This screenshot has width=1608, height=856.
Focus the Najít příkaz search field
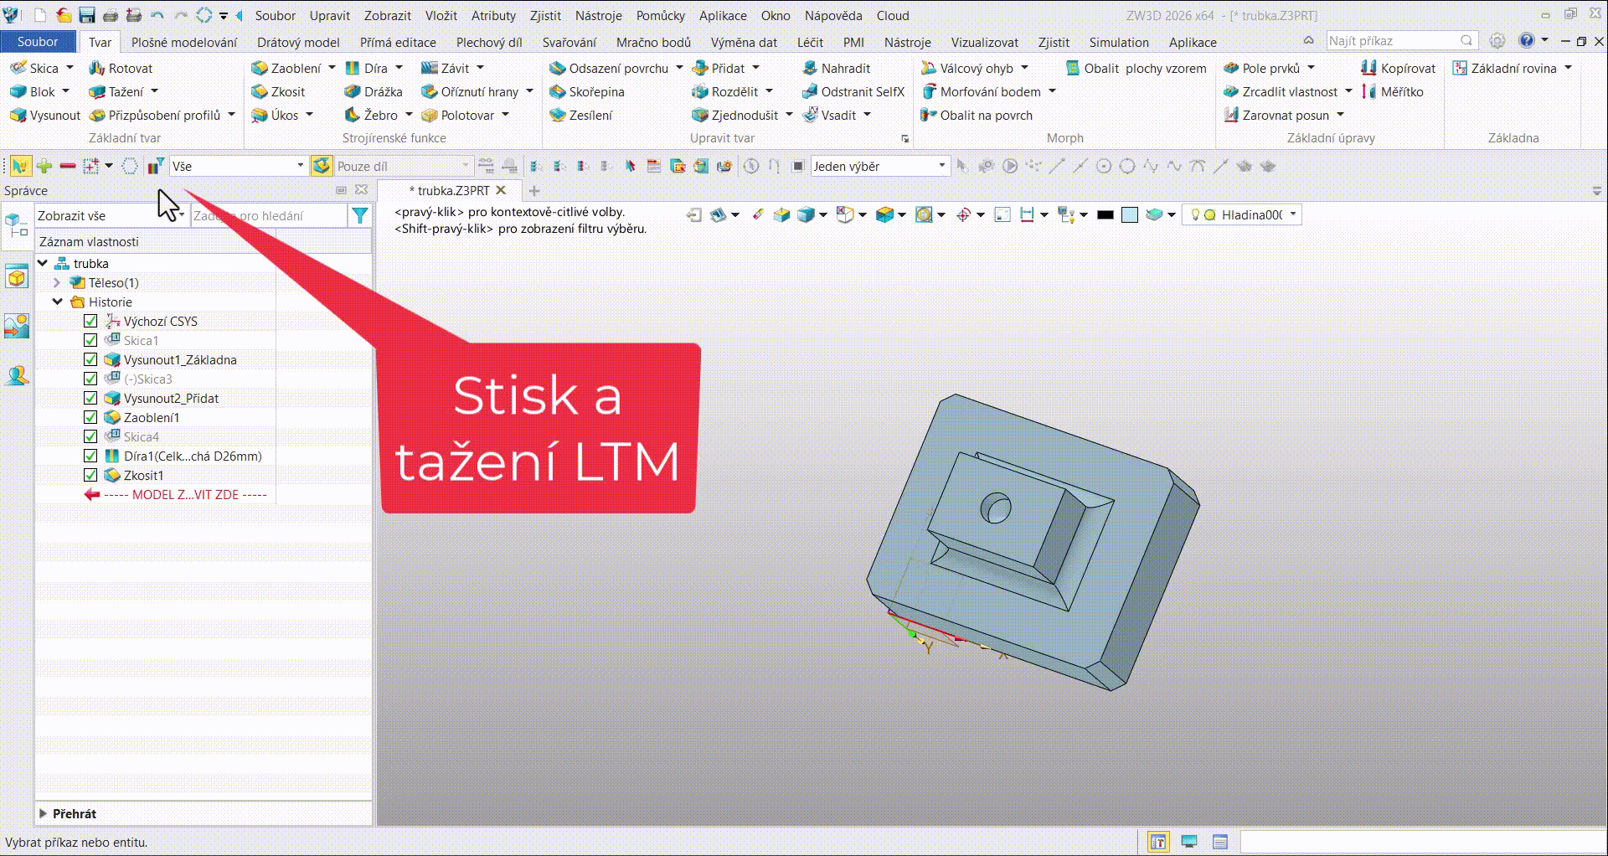click(x=1394, y=40)
